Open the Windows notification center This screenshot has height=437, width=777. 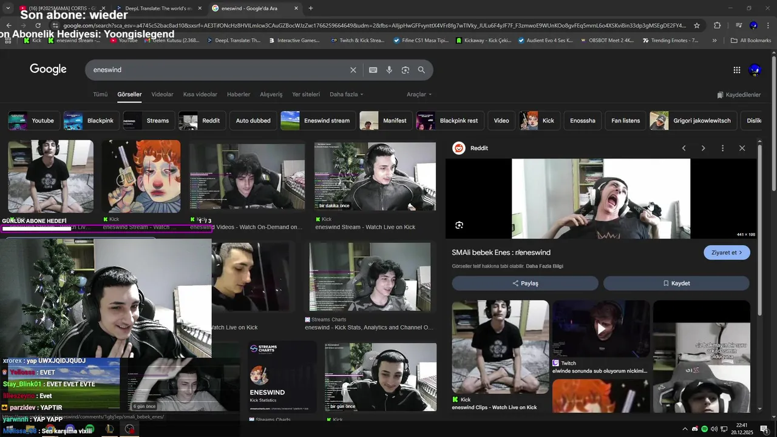click(x=764, y=429)
